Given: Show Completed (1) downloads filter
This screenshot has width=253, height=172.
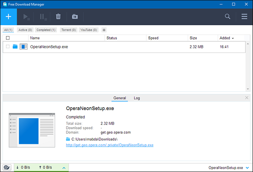Looking at the screenshot, I should (46, 30).
